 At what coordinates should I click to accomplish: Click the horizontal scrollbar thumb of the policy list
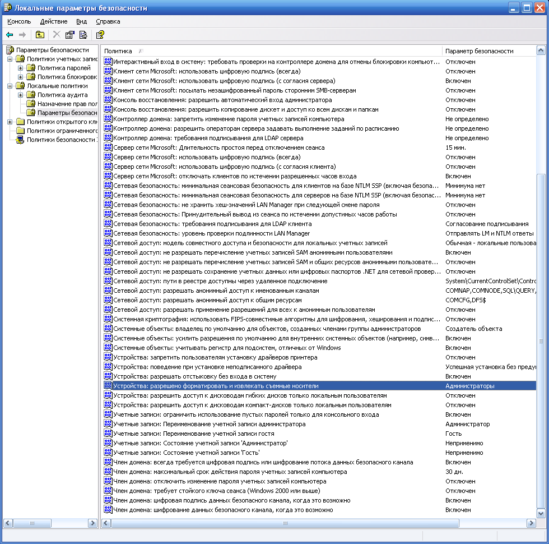point(285,523)
